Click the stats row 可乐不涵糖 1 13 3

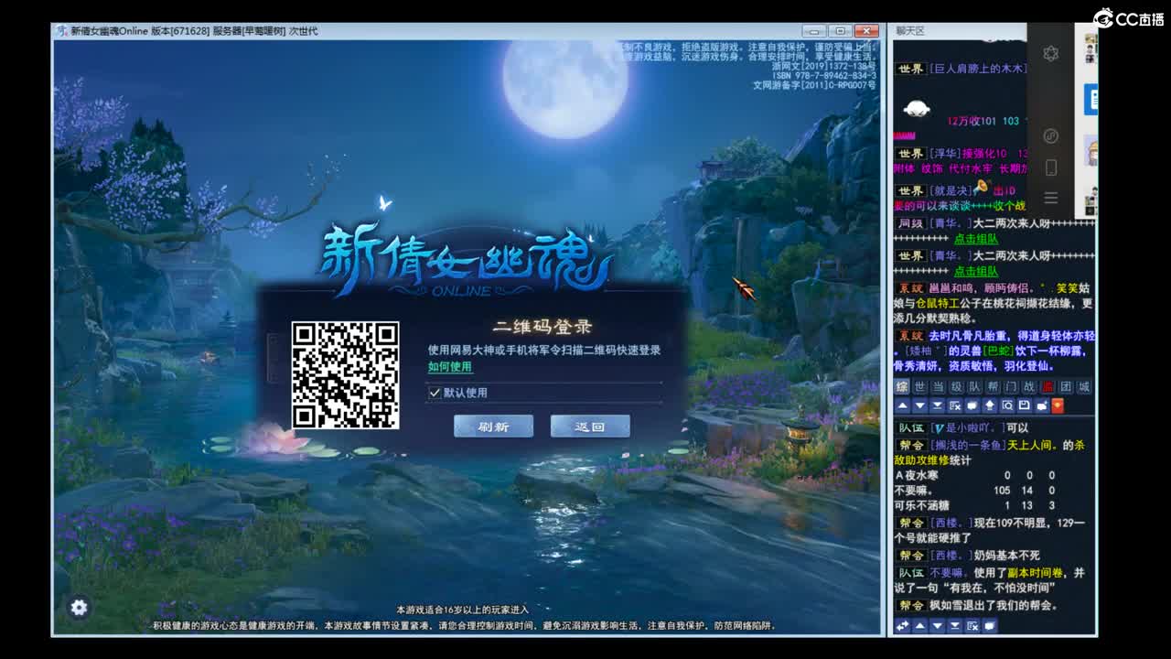976,506
